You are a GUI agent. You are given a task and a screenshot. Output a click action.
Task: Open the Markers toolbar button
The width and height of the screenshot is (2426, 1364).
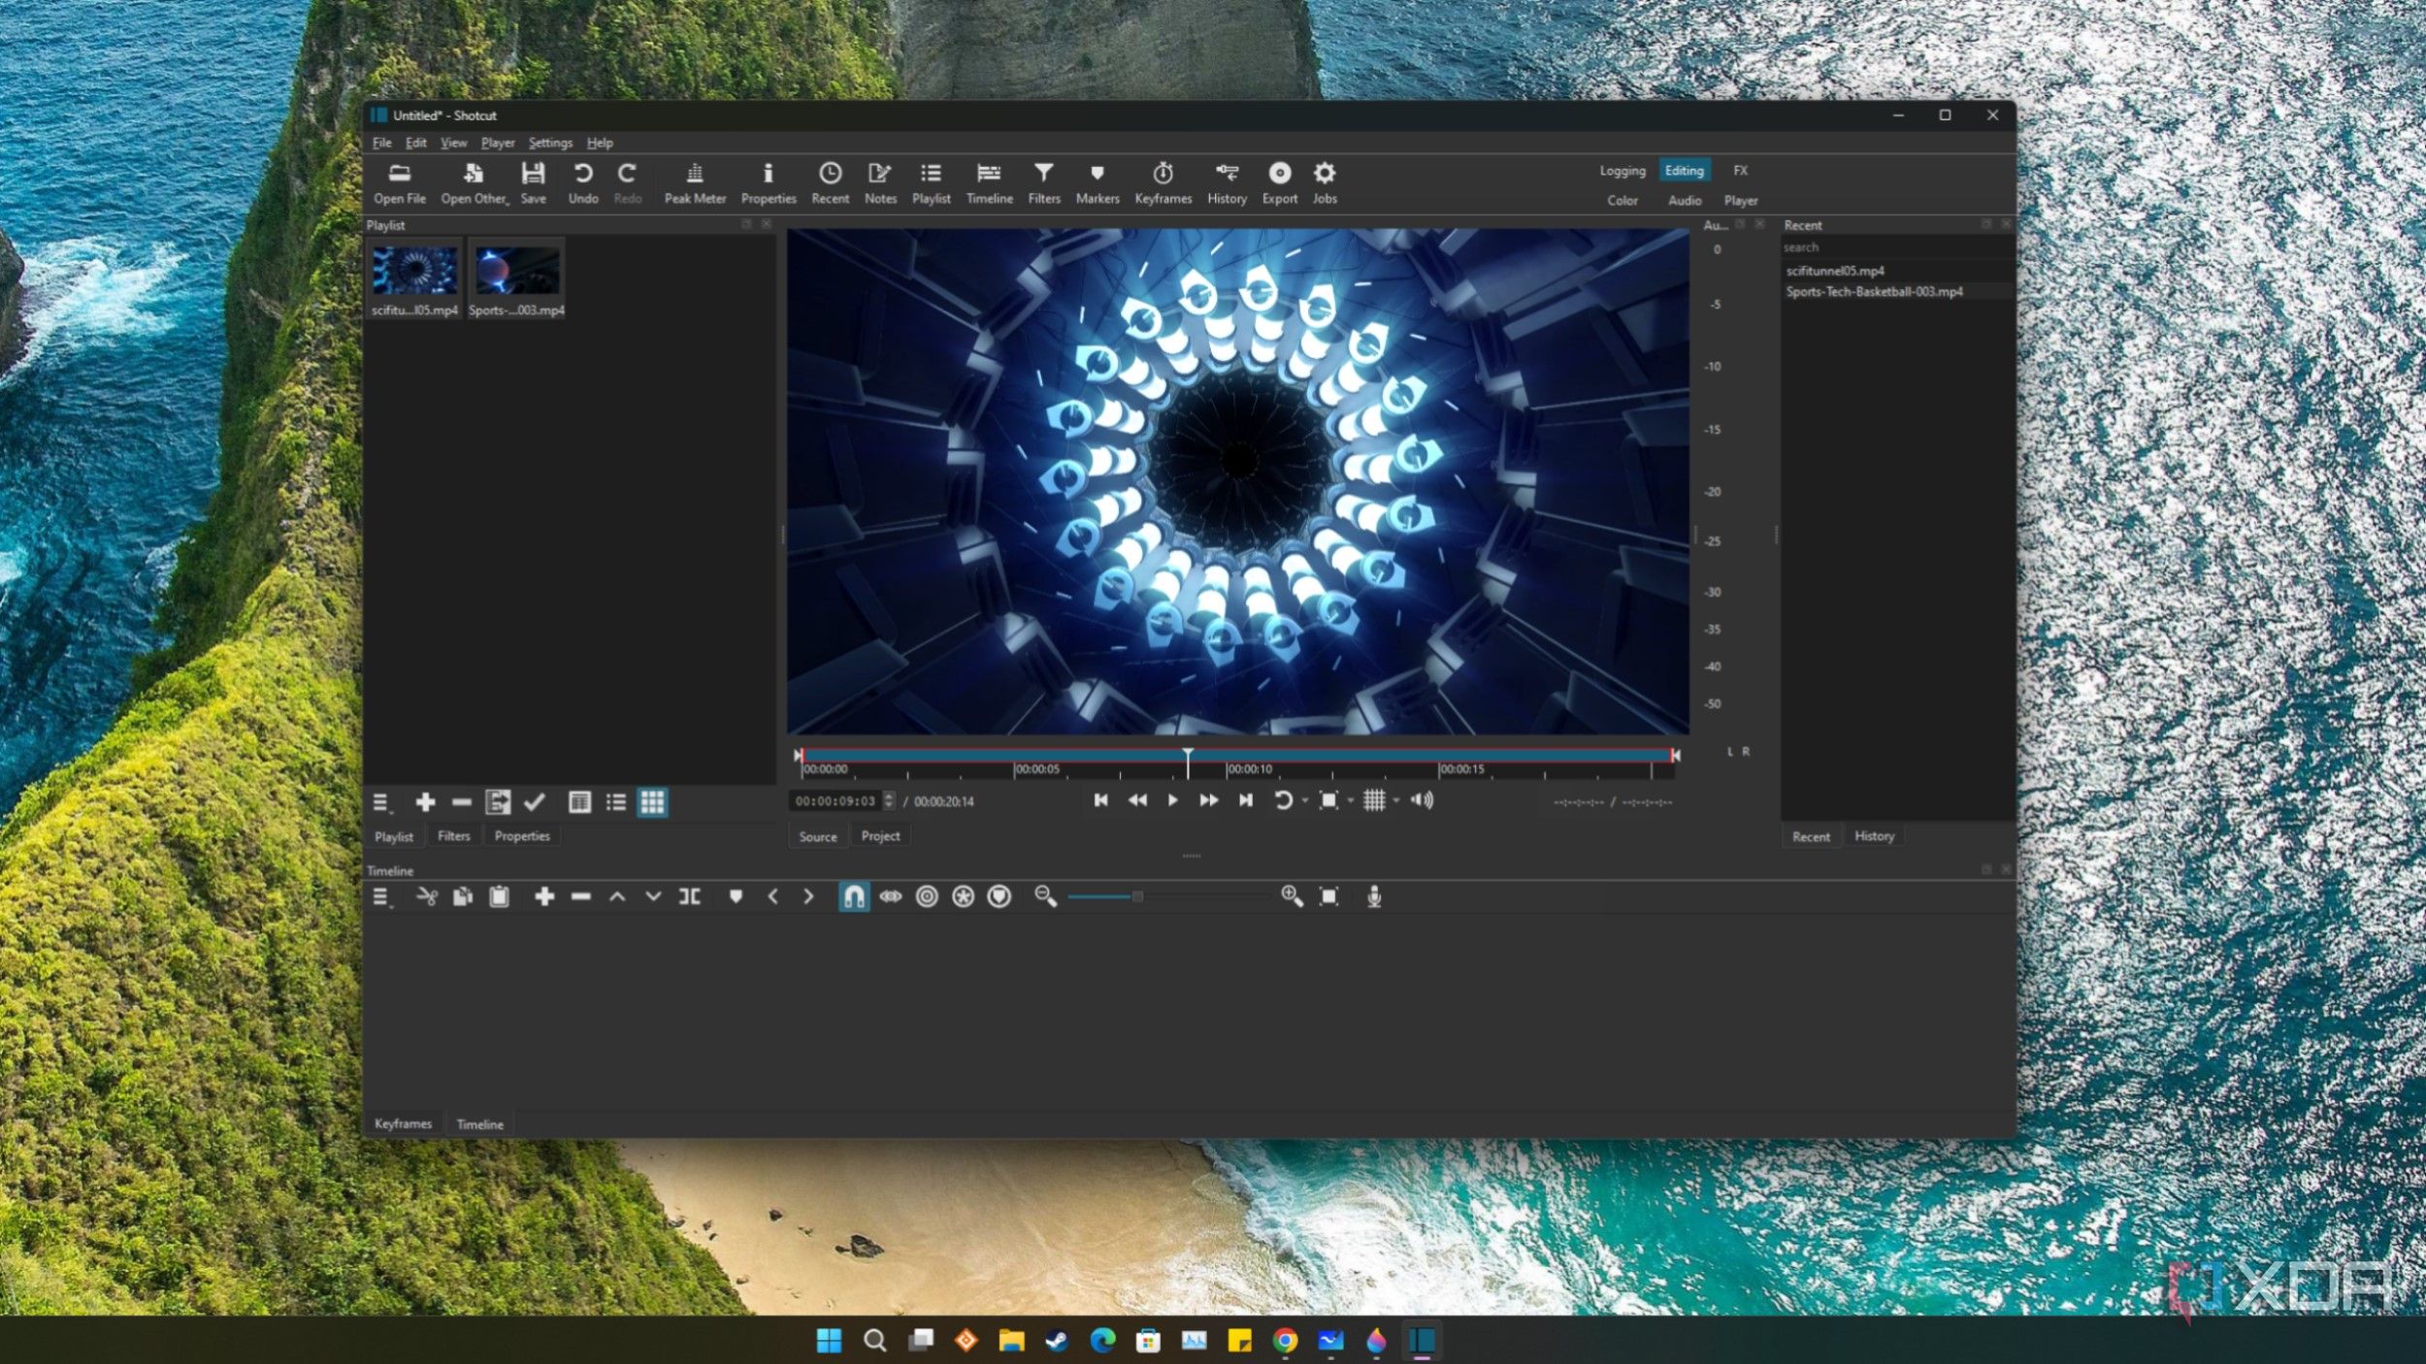point(1097,182)
